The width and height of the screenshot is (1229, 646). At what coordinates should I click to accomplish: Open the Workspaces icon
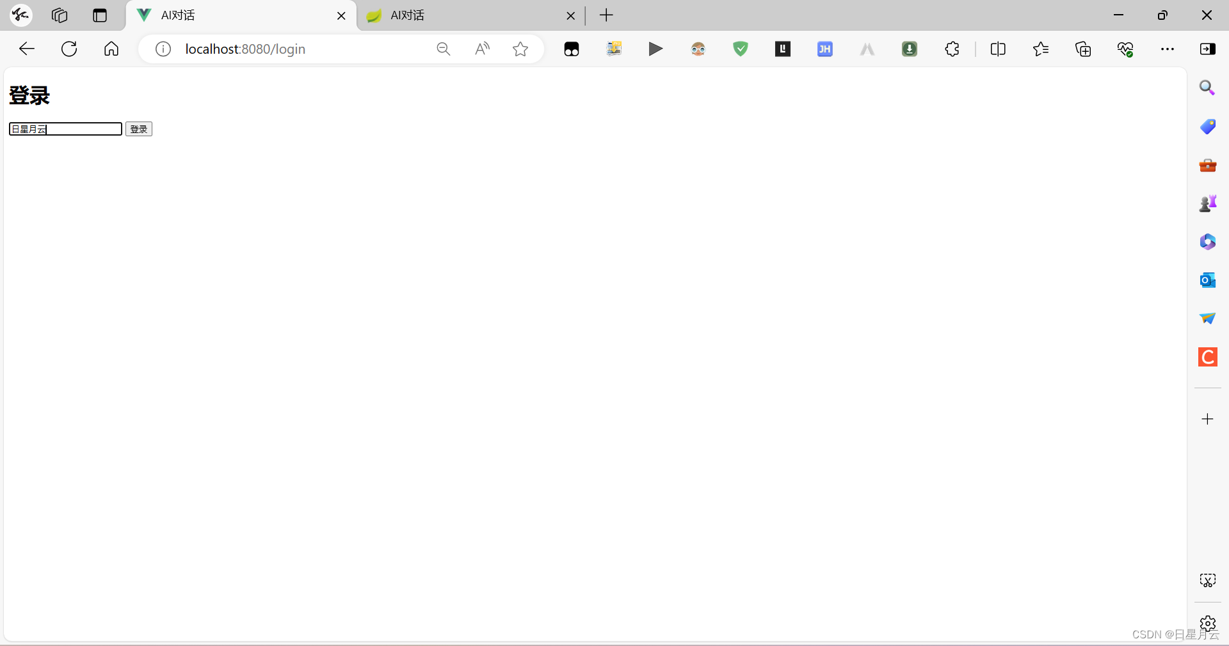tap(60, 15)
